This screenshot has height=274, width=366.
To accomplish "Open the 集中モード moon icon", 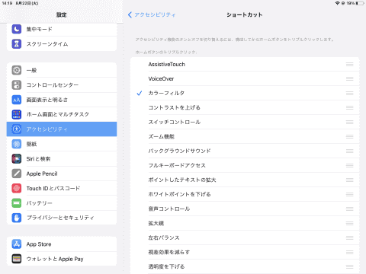I will tap(17, 29).
